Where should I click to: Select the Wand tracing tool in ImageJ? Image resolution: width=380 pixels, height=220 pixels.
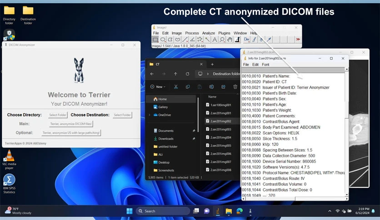coord(207,40)
